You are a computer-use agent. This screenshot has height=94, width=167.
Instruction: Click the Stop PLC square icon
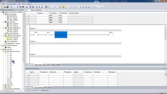(55, 7)
